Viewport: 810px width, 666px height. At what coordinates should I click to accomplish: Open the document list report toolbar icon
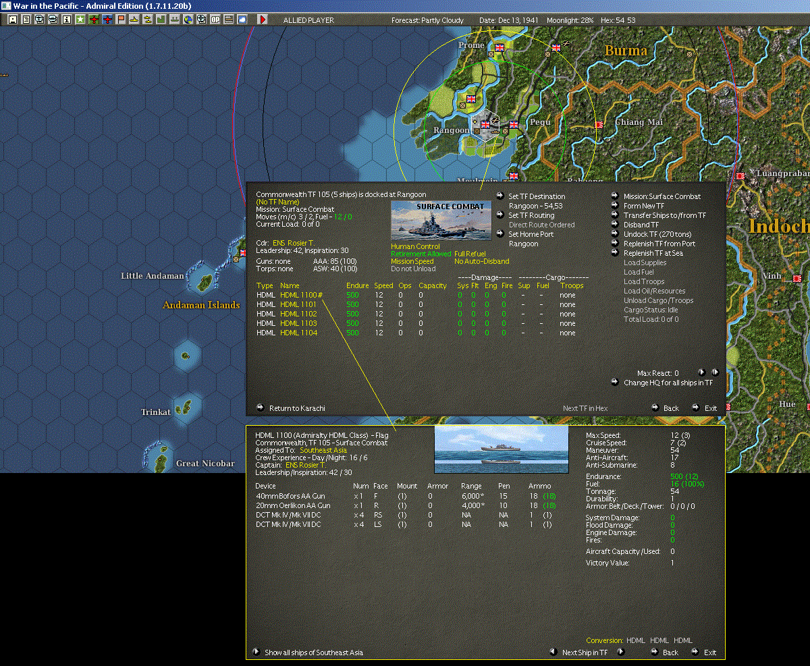click(x=26, y=20)
